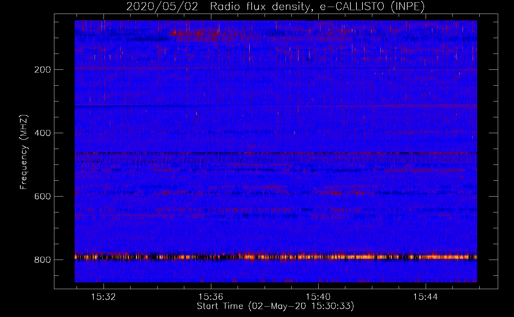Click the 15:32 time tick label
Screen dimensions: 514x317
coord(104,297)
